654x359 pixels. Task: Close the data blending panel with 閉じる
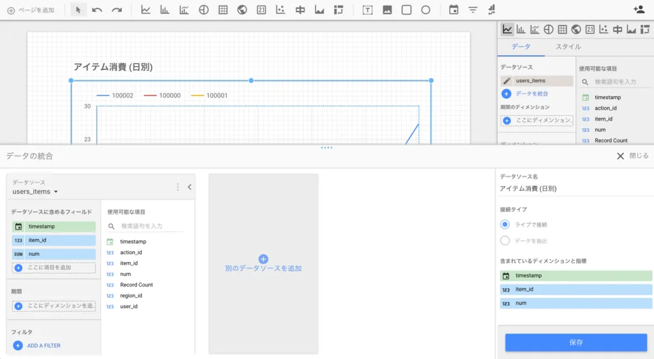(x=633, y=156)
